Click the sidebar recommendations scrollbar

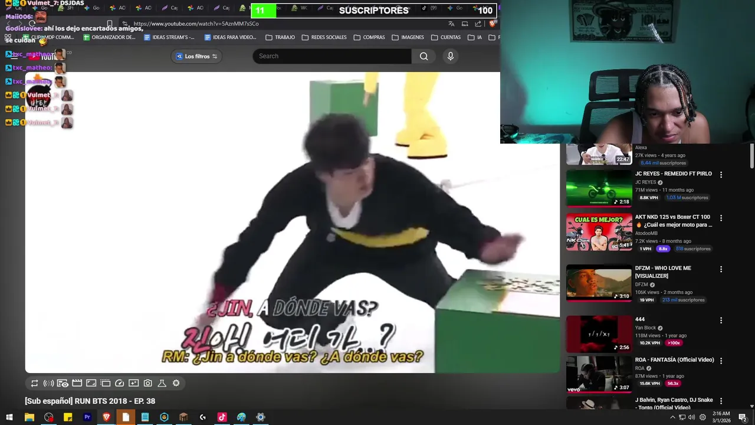pos(751,156)
